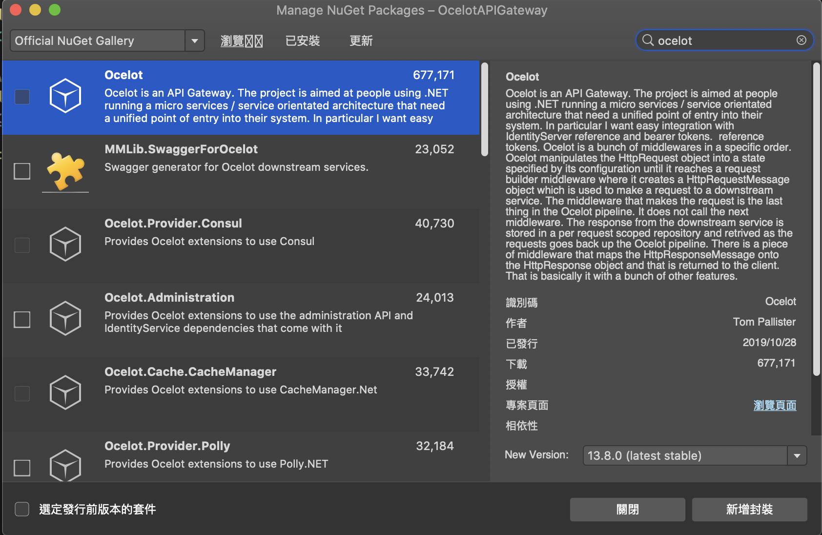Check the MMLib.SwaggerForOcelot package checkbox
This screenshot has height=535, width=822.
22,171
